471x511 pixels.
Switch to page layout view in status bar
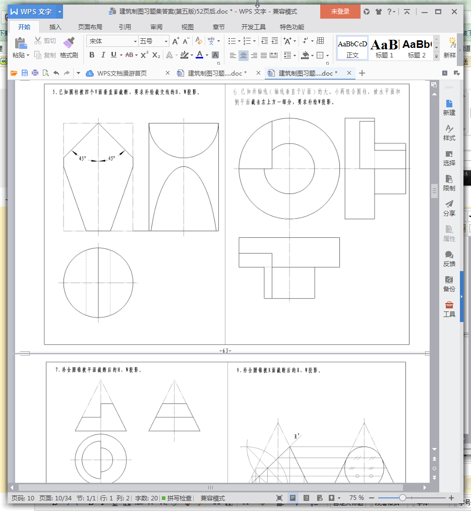292,497
